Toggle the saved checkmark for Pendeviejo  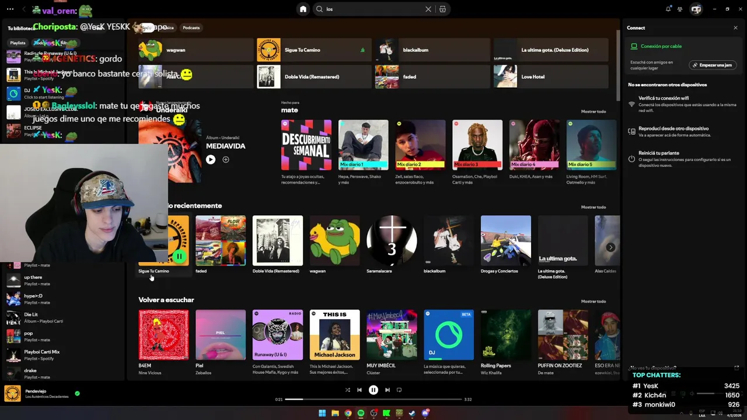(77, 393)
